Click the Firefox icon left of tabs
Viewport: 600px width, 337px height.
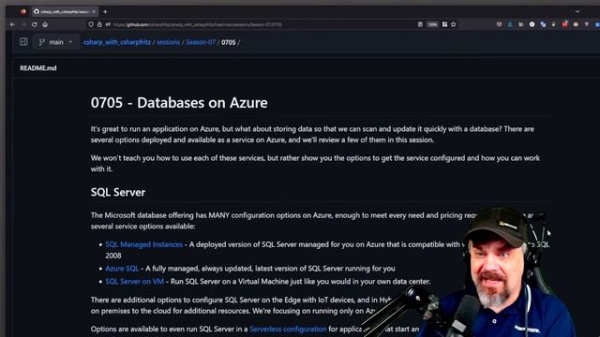point(23,11)
